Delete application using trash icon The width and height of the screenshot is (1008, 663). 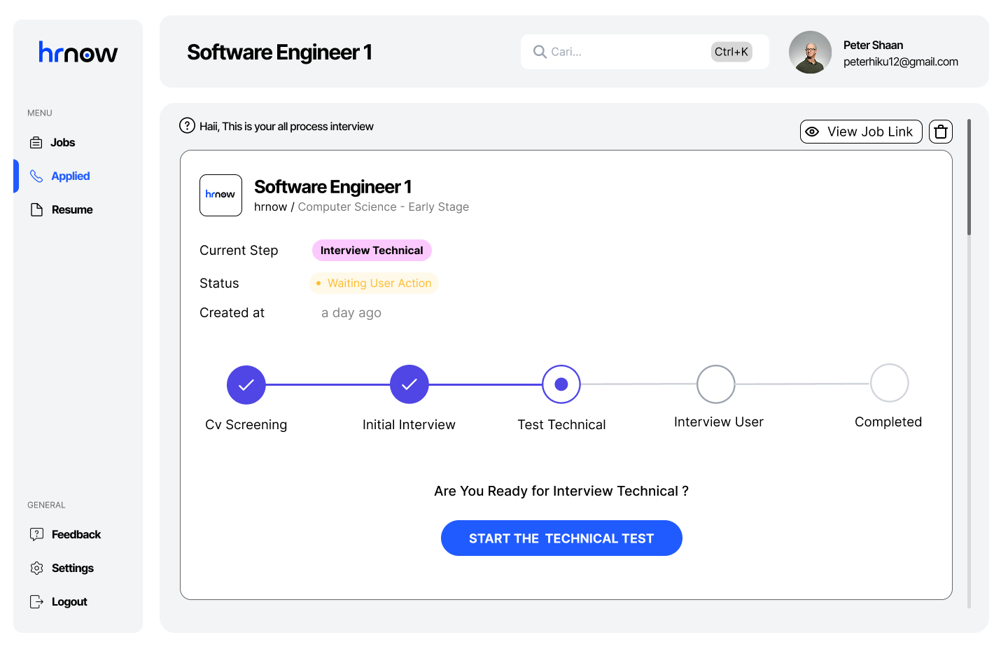941,132
